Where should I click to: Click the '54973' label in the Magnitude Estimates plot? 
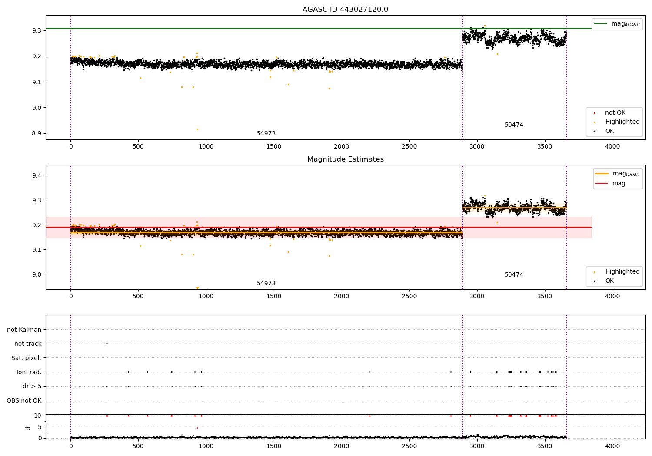click(x=266, y=284)
